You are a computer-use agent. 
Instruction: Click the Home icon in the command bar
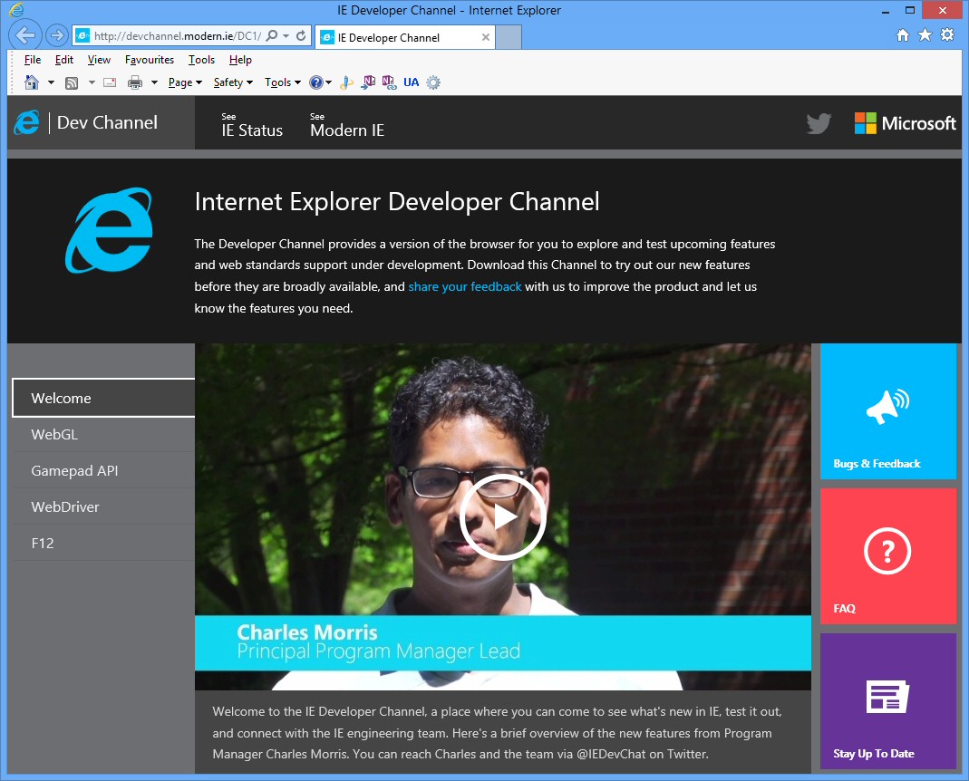(x=31, y=82)
